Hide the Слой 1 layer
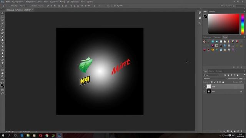The image size is (246, 138). click(x=204, y=87)
